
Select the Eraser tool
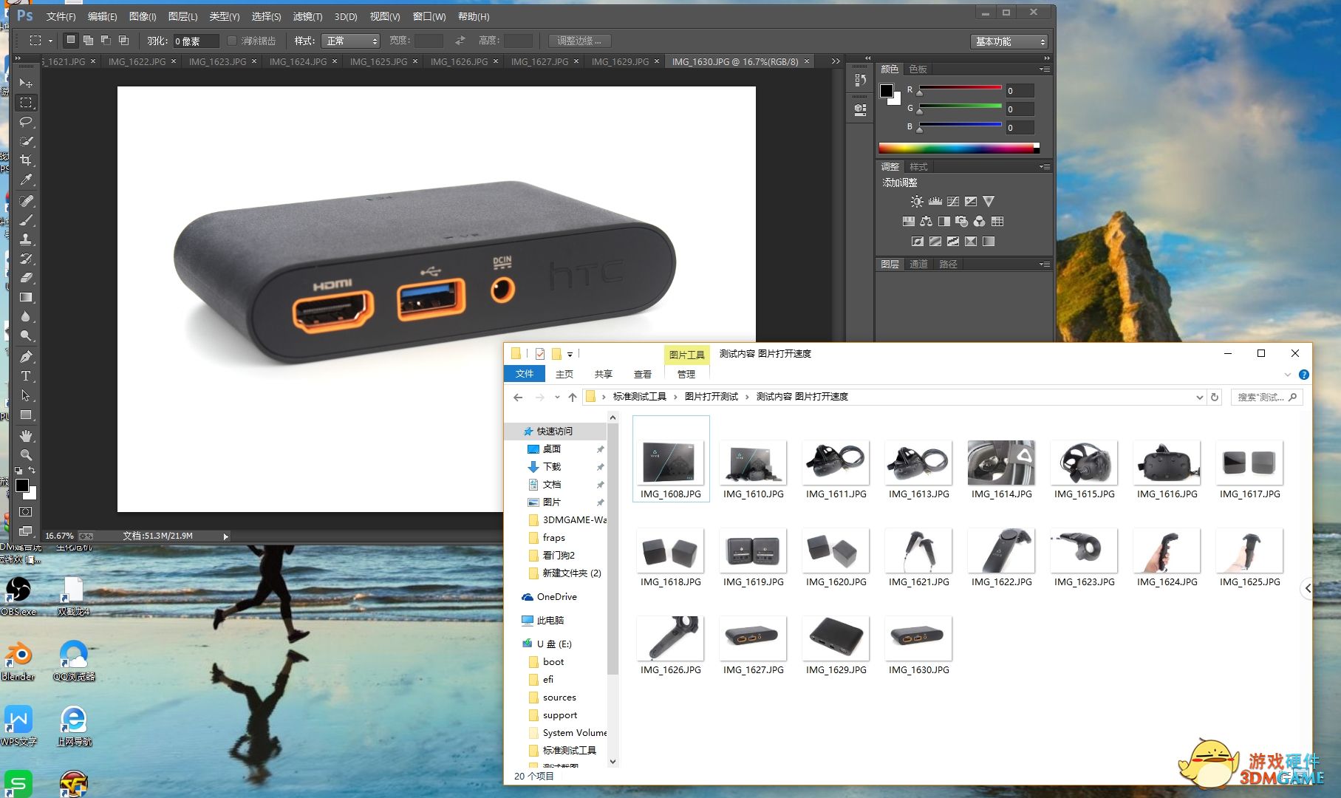26,279
